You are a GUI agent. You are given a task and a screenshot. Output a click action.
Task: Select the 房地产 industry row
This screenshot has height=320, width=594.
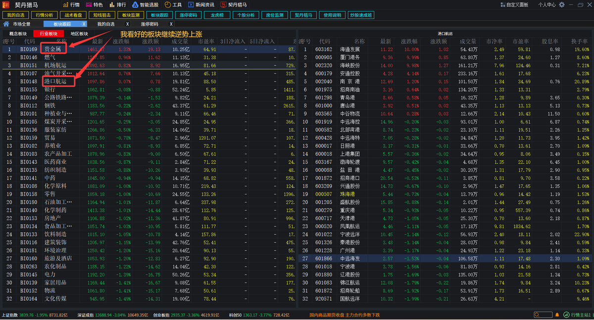click(x=148, y=218)
